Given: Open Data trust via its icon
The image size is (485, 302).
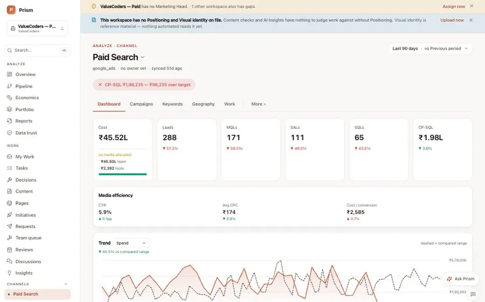Looking at the screenshot, I should pyautogui.click(x=10, y=133).
